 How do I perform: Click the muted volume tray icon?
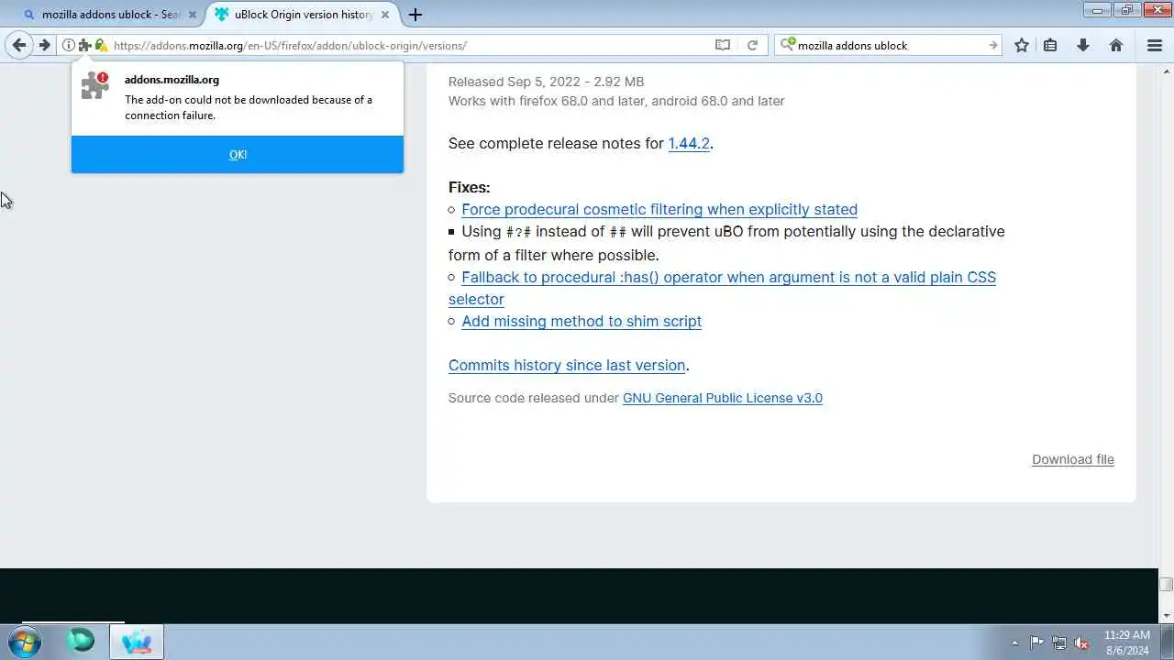click(x=1081, y=643)
